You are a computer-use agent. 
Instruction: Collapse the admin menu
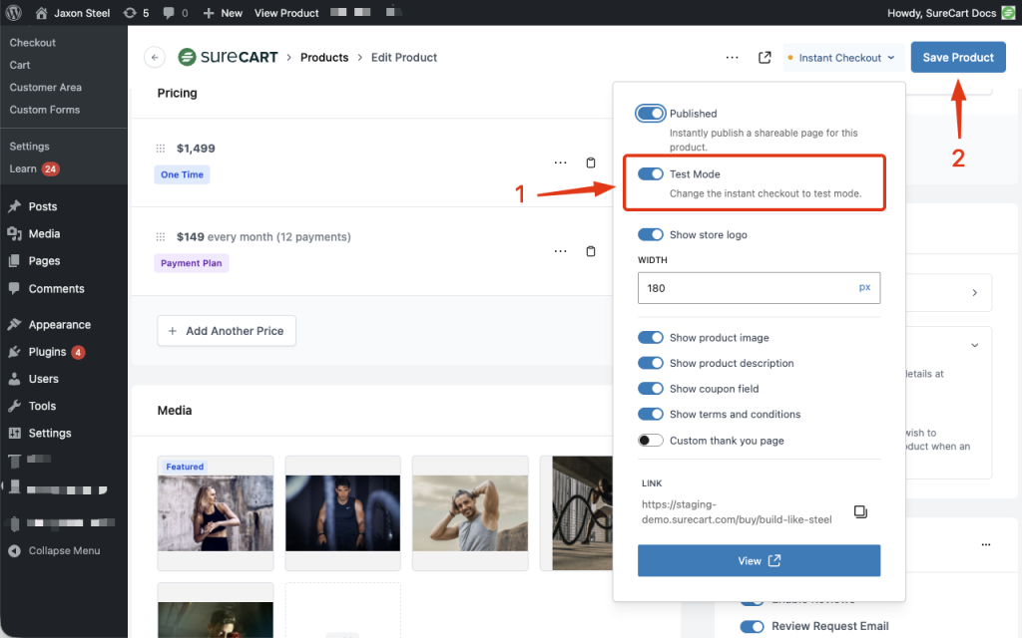click(x=55, y=550)
